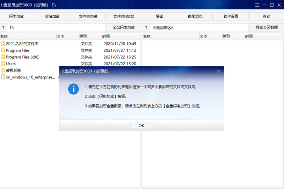Select the 装机系统 folder icon
The width and height of the screenshot is (284, 189).
pyautogui.click(x=3, y=70)
